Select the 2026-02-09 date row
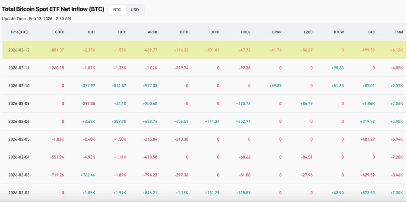The height and width of the screenshot is (202, 407). point(203,103)
